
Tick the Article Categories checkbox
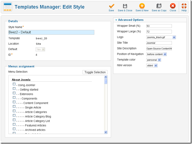(x=14, y=111)
